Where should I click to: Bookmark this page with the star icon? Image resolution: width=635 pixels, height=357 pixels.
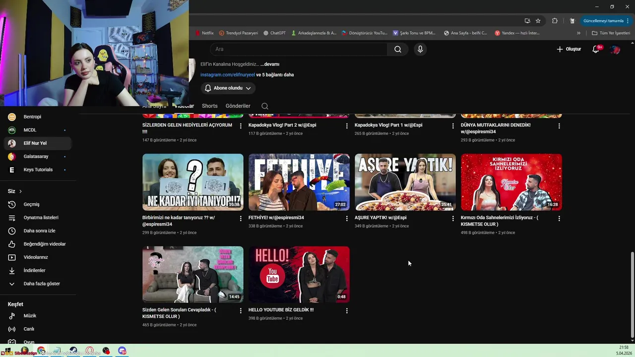point(538,21)
